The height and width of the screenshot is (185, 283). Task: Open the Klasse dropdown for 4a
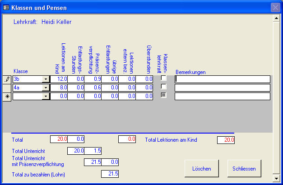45,88
